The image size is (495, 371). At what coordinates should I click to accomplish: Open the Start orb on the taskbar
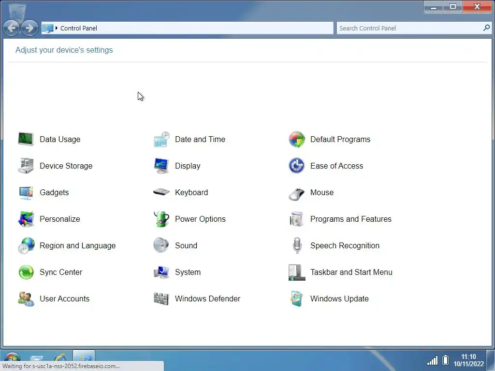[x=12, y=358]
